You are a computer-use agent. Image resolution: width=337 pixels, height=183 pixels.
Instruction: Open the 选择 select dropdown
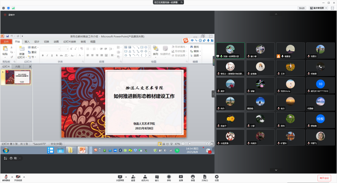(195, 55)
